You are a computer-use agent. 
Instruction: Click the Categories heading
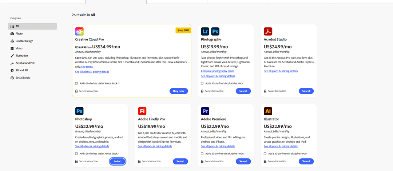coord(16,18)
